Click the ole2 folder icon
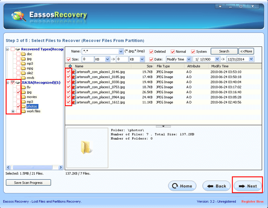This screenshot has height=208, width=268. [23, 73]
